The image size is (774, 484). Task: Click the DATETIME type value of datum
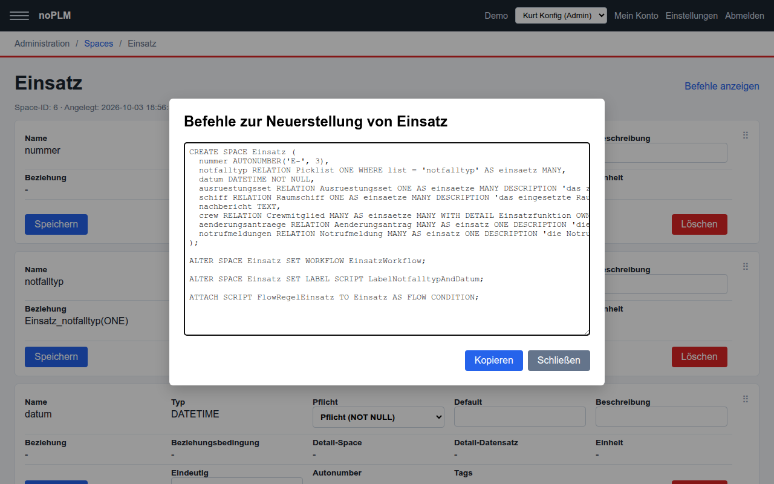click(195, 414)
